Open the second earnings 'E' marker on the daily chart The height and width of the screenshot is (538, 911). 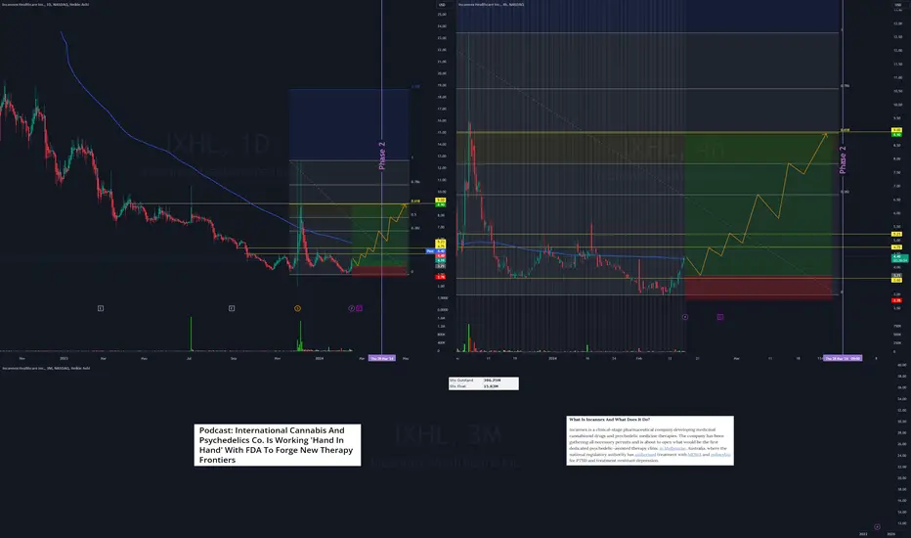(232, 308)
